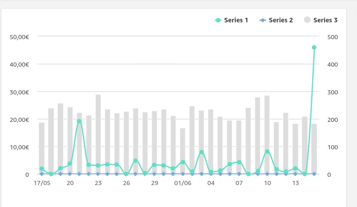This screenshot has width=357, height=207.
Task: Click the date label 07
Action: tap(239, 183)
